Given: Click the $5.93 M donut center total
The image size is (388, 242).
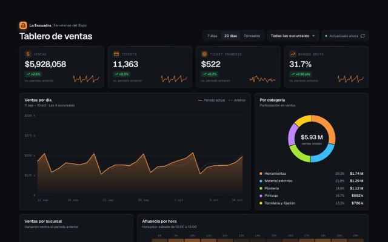Looking at the screenshot, I should pyautogui.click(x=312, y=137).
